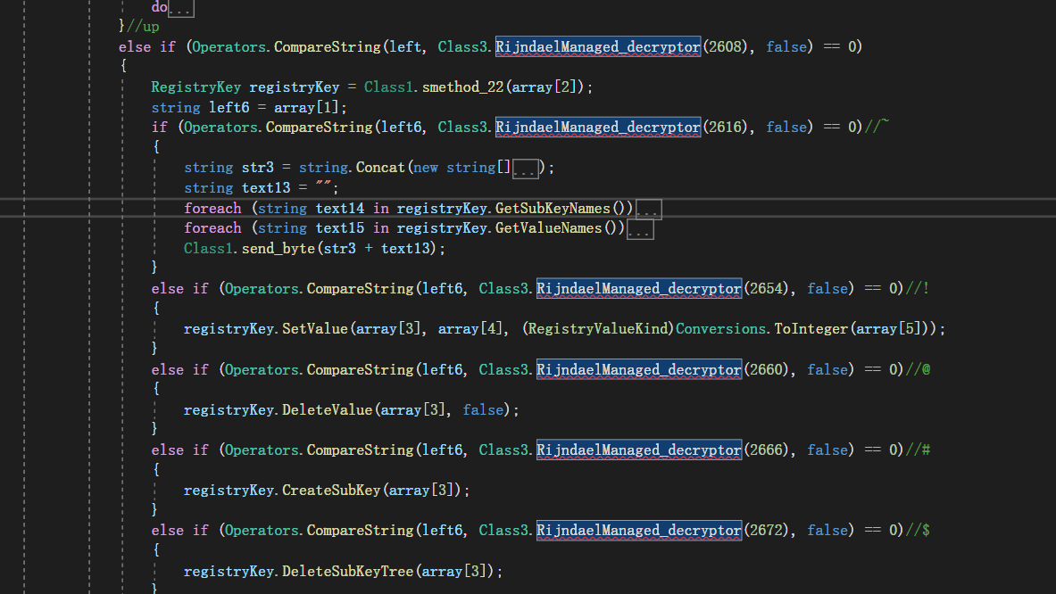Screen dimensions: 1056x594
Task: Click array[4] in the SetValue call
Action: (470, 329)
